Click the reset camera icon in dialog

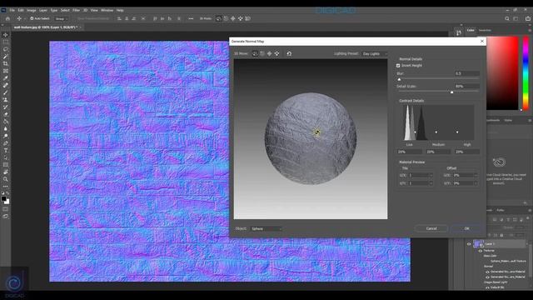[289, 53]
